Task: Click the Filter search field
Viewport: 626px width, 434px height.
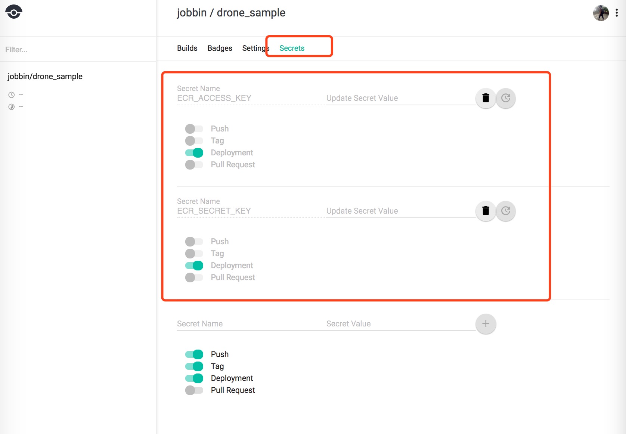Action: click(x=75, y=50)
